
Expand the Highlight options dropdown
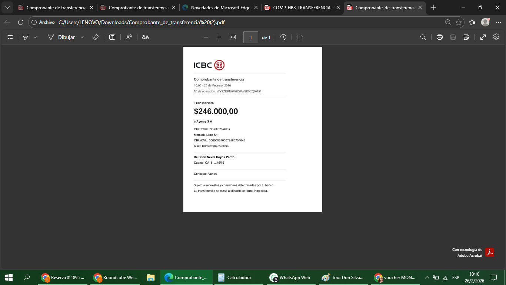tap(35, 37)
